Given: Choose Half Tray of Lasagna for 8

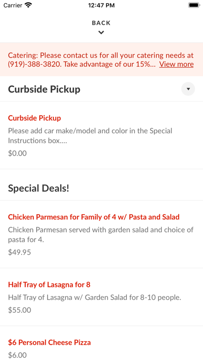Looking at the screenshot, I should (102, 297).
